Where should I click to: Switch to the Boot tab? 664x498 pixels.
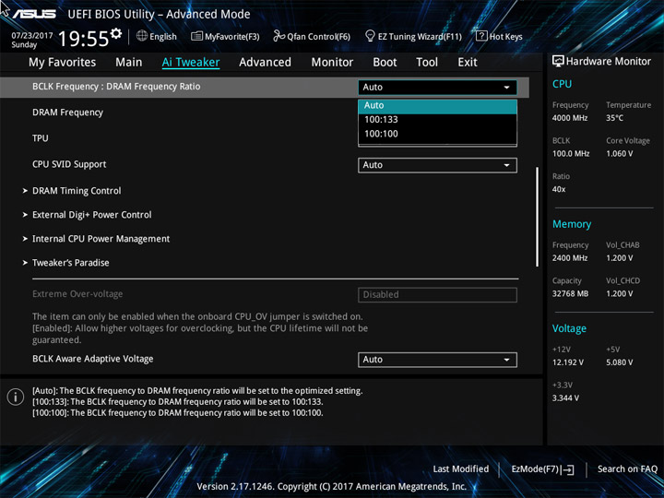(x=385, y=63)
